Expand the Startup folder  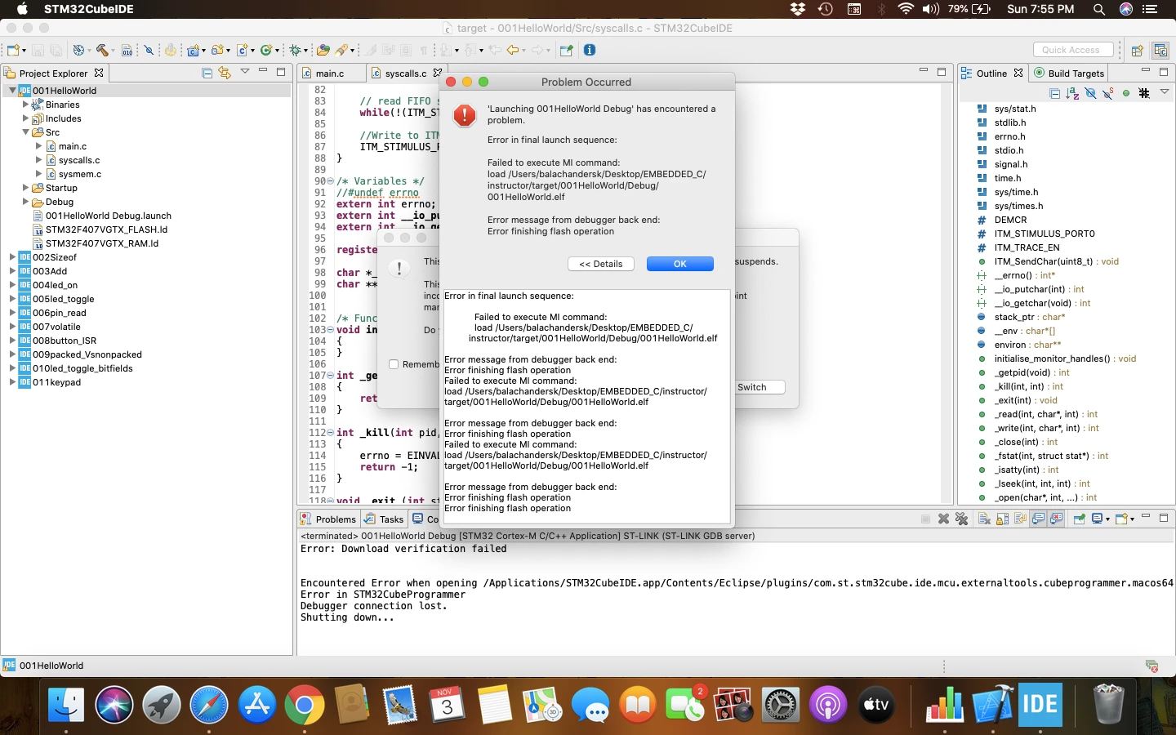tap(25, 188)
